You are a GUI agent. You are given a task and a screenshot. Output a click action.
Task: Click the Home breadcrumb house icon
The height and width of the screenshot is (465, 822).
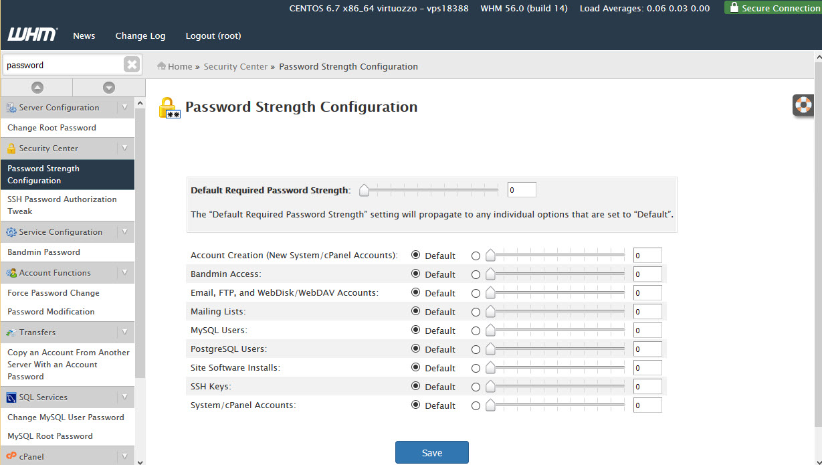tap(161, 66)
